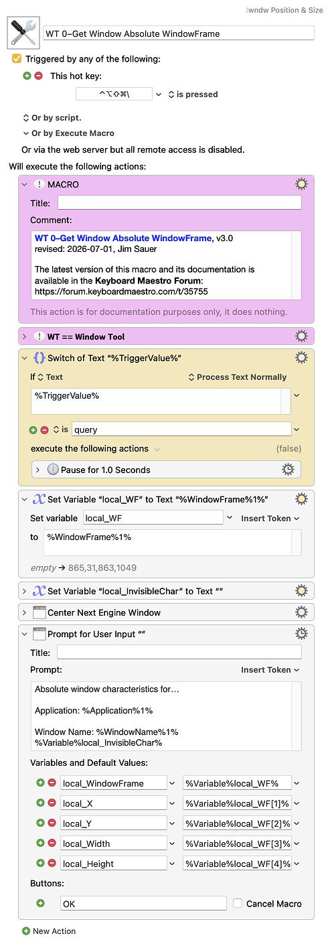The image size is (330, 942).
Task: Expand Set Variable local_InvisibleChar action
Action: coord(25,591)
